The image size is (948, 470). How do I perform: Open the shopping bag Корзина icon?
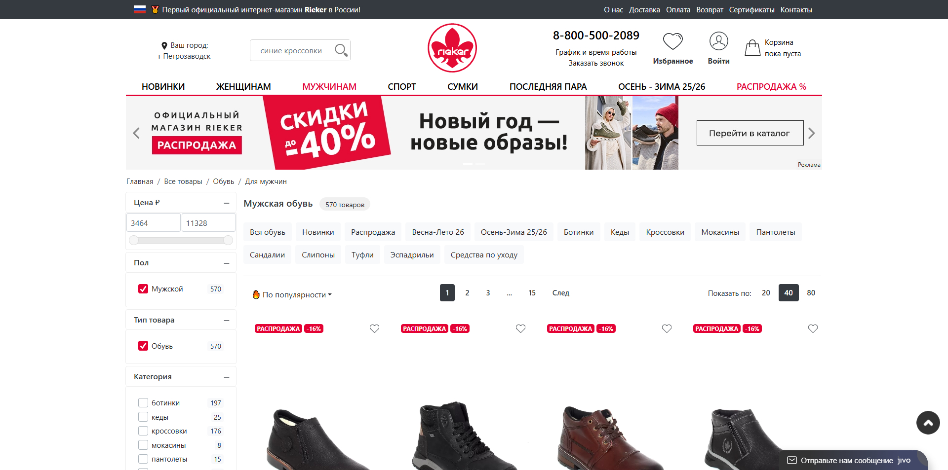[x=752, y=47]
